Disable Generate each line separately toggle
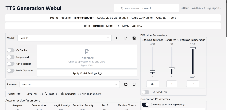Screen dimensions: 229x110 pyautogui.click(x=145, y=105)
